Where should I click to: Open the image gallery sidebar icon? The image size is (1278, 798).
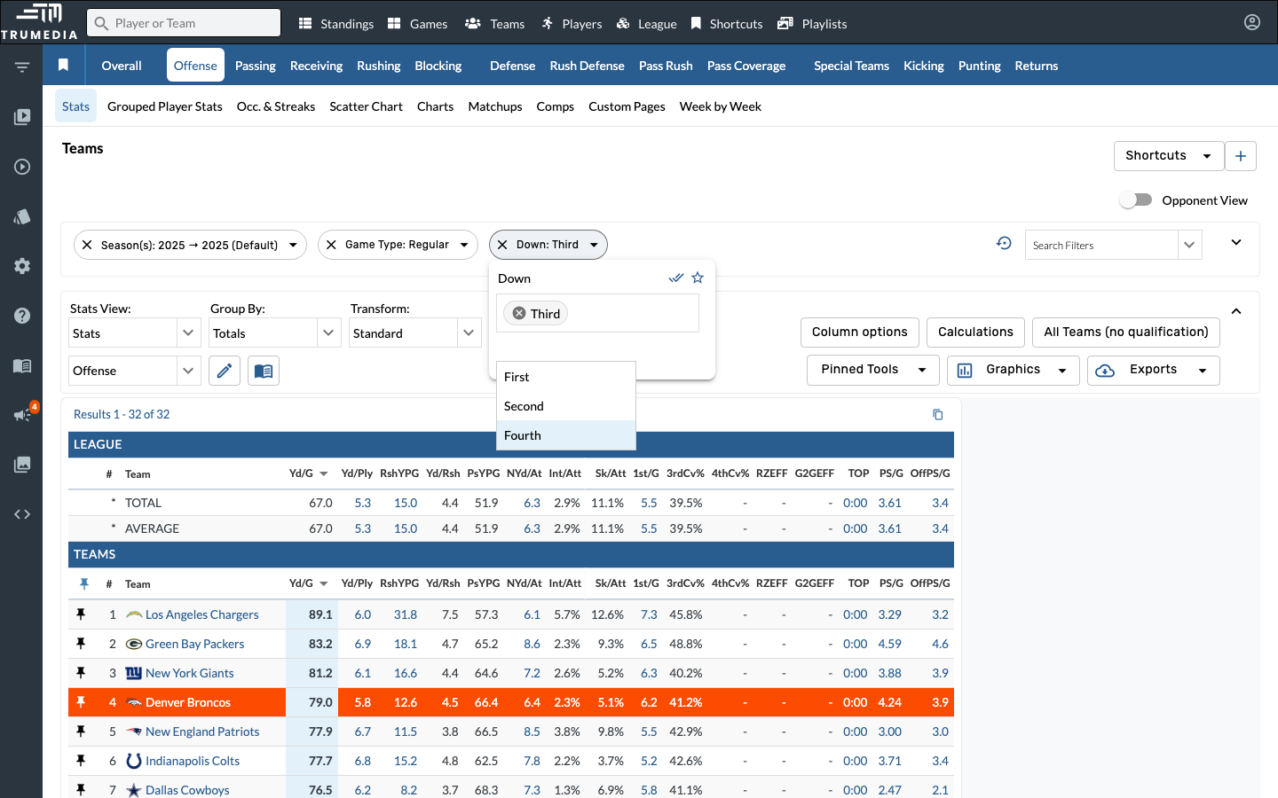pyautogui.click(x=22, y=465)
